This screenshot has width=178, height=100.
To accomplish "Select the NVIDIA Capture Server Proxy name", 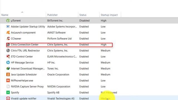I will click(27, 86).
